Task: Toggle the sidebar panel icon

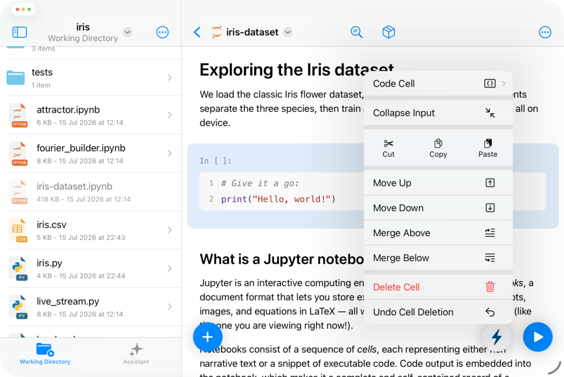Action: pyautogui.click(x=19, y=32)
